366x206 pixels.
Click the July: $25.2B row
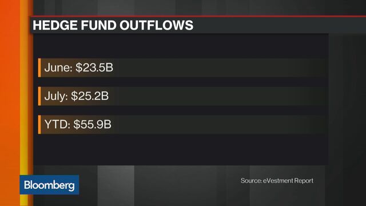pos(182,96)
